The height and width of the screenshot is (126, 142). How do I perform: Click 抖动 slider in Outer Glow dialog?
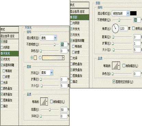(x=50, y=116)
